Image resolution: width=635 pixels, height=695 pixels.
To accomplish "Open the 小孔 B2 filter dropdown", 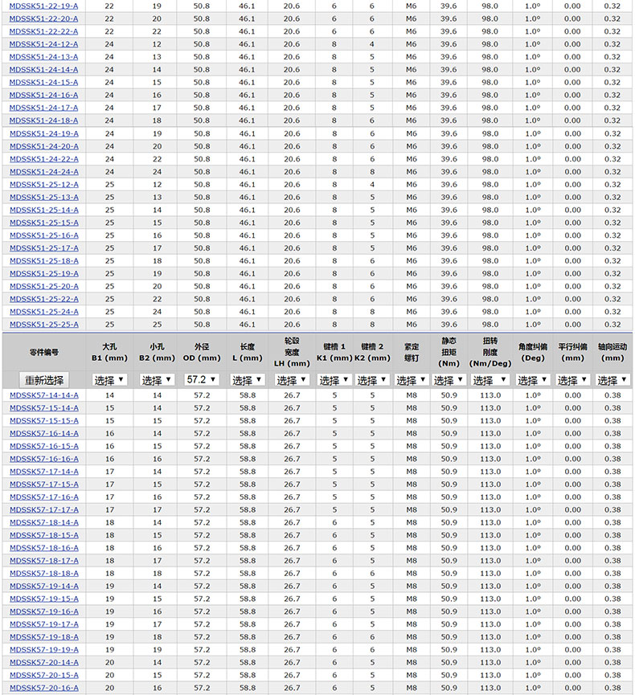I will tap(157, 380).
